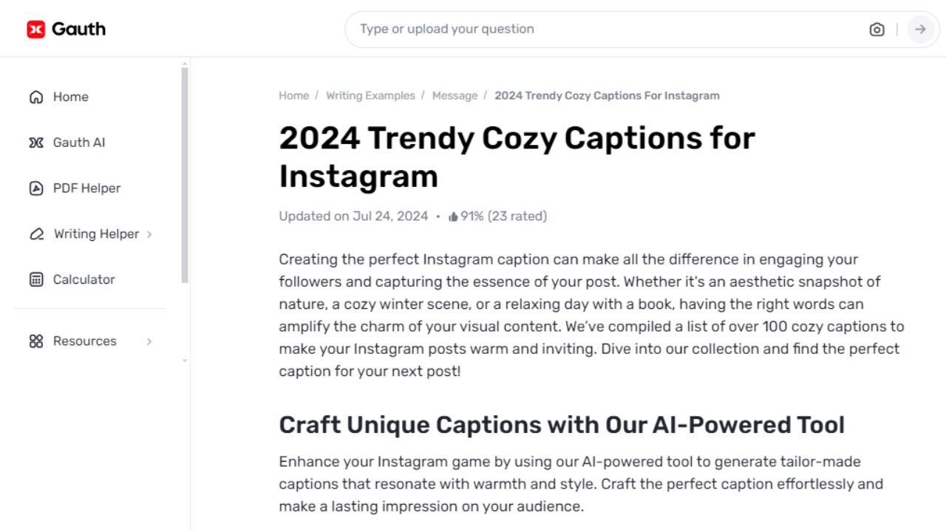Screen dimensions: 946x532
Task: Select the Home icon in the sidebar
Action: [x=35, y=96]
